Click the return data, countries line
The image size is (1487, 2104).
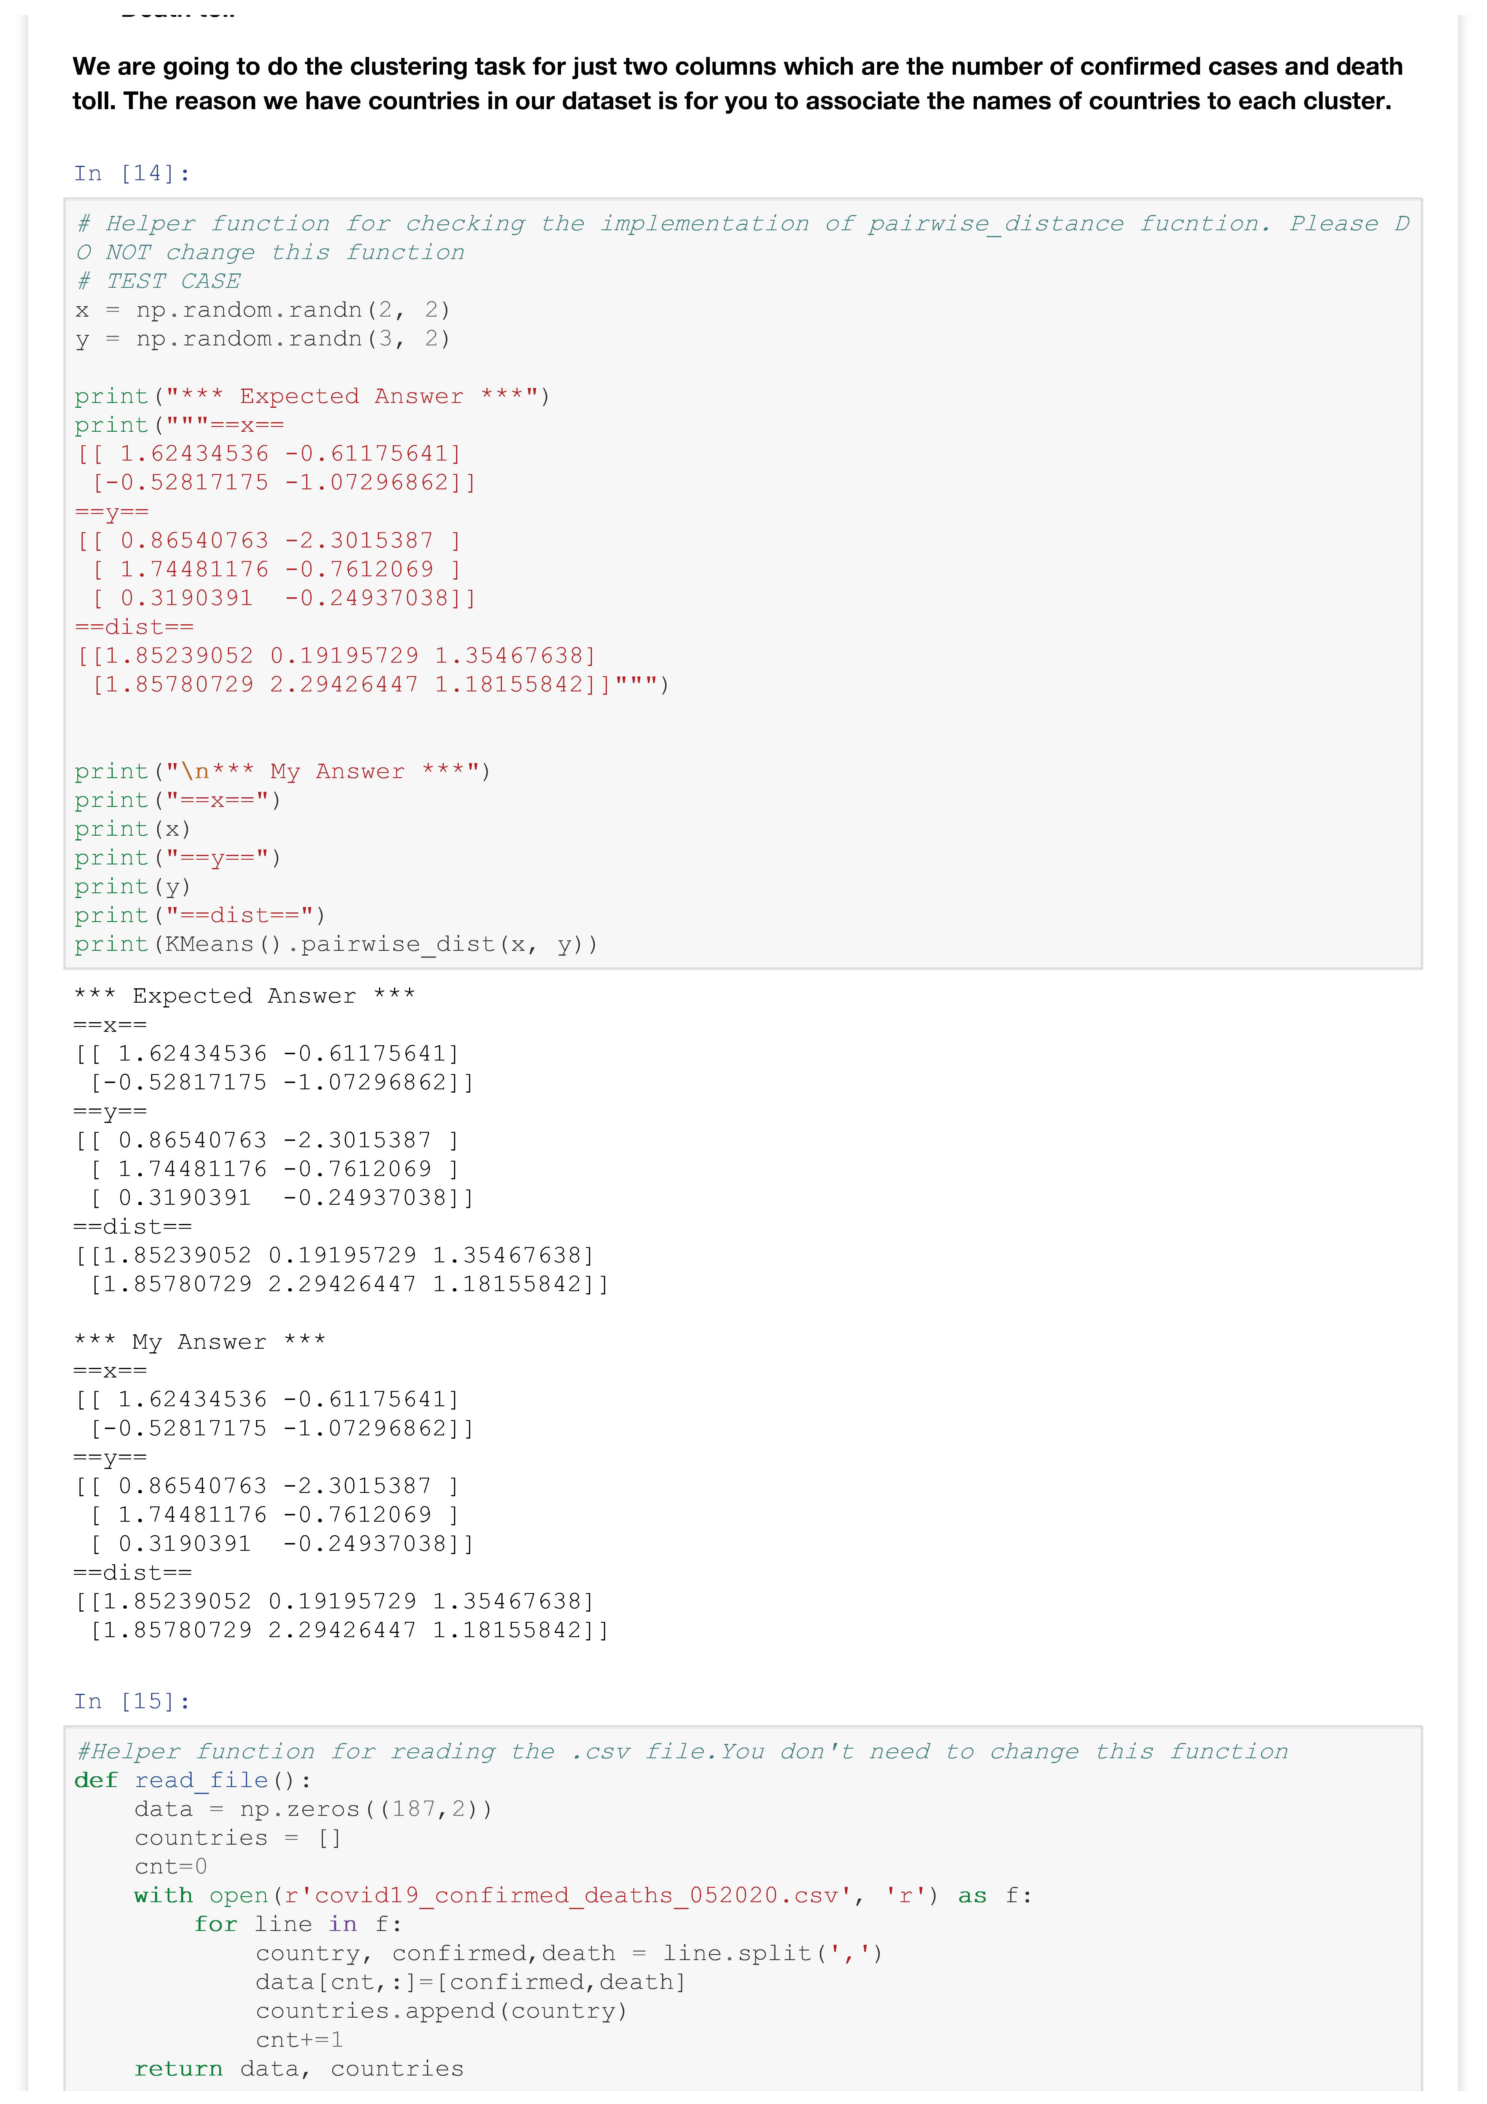pos(299,2069)
